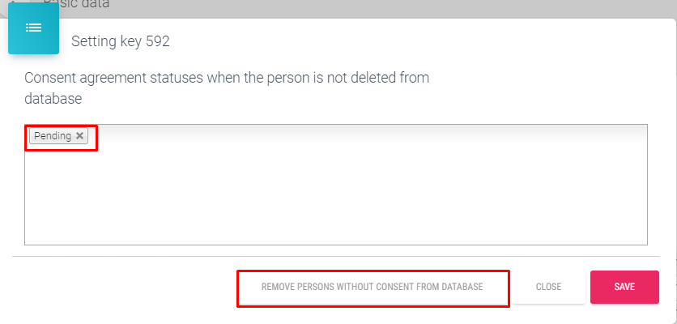Click the pink SAVE button
Screen dimensions: 677x324
pyautogui.click(x=624, y=287)
